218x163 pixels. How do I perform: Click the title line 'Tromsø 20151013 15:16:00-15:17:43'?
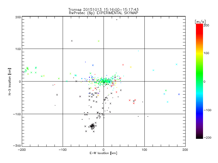click(x=103, y=10)
